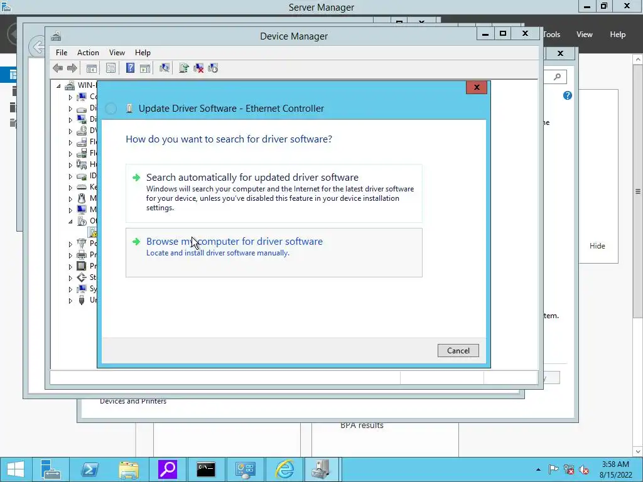Open Command Prompt from the taskbar

tap(206, 469)
